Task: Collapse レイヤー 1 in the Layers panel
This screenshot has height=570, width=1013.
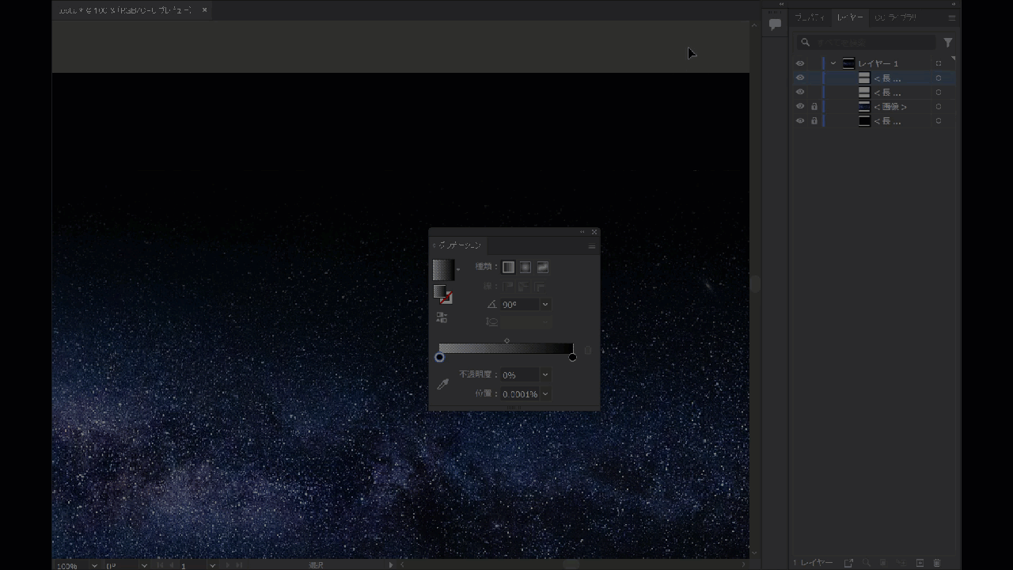Action: click(833, 63)
